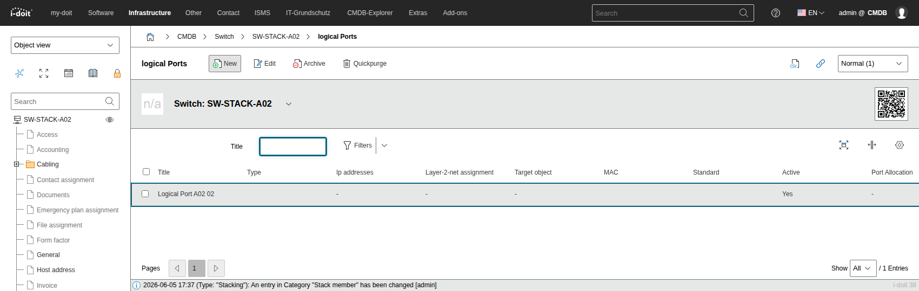Go to previous page arrow

[177, 268]
